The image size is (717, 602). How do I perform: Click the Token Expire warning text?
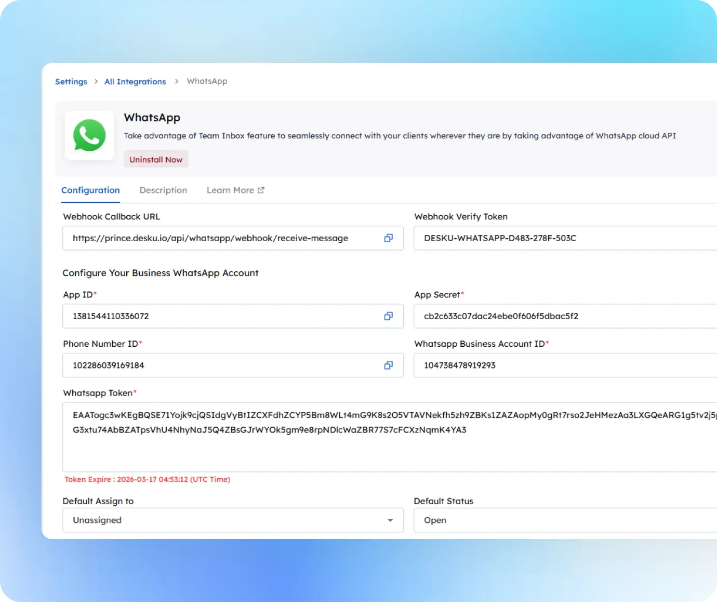[x=148, y=479]
